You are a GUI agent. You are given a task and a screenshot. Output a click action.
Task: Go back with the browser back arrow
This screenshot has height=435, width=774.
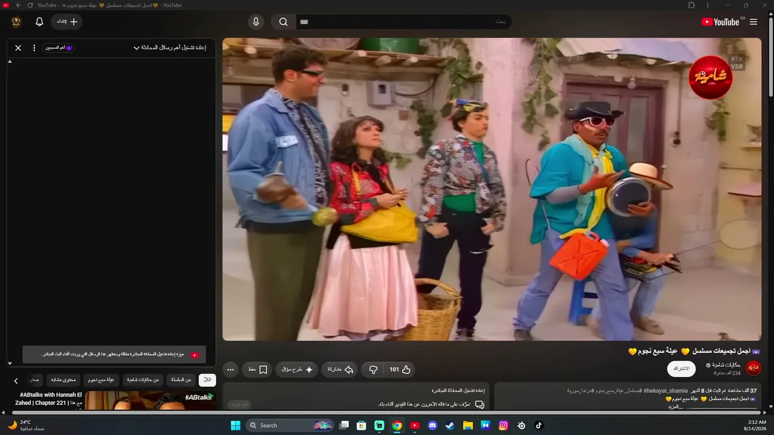pyautogui.click(x=18, y=5)
